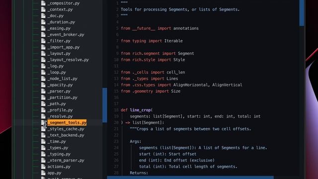Image resolution: width=318 pixels, height=179 pixels.
Task: Click the file icon beside _partition.py
Action: pos(43,97)
